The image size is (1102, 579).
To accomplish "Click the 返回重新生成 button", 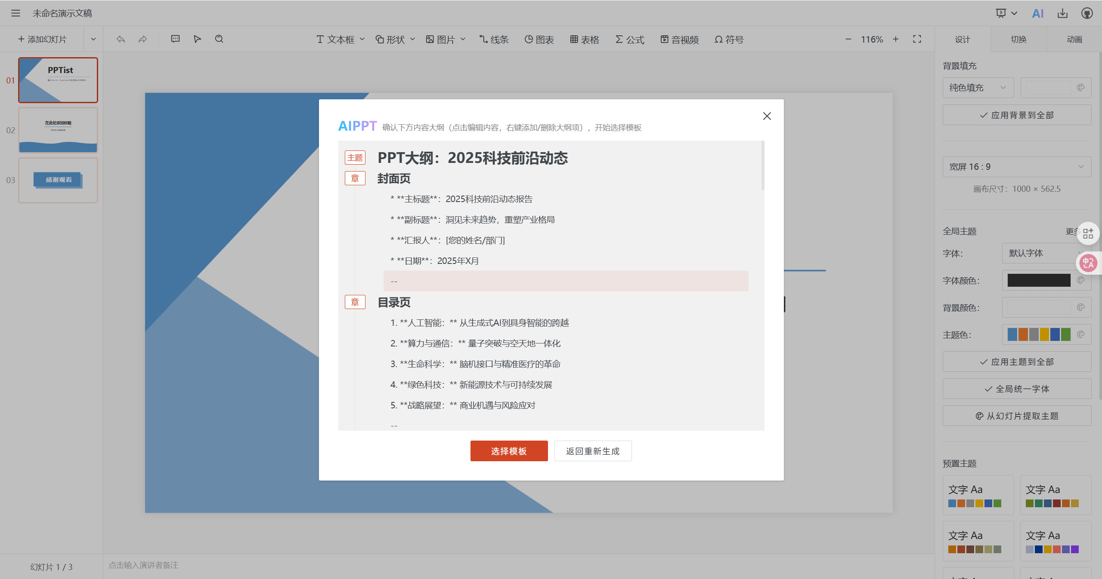I will tap(593, 451).
